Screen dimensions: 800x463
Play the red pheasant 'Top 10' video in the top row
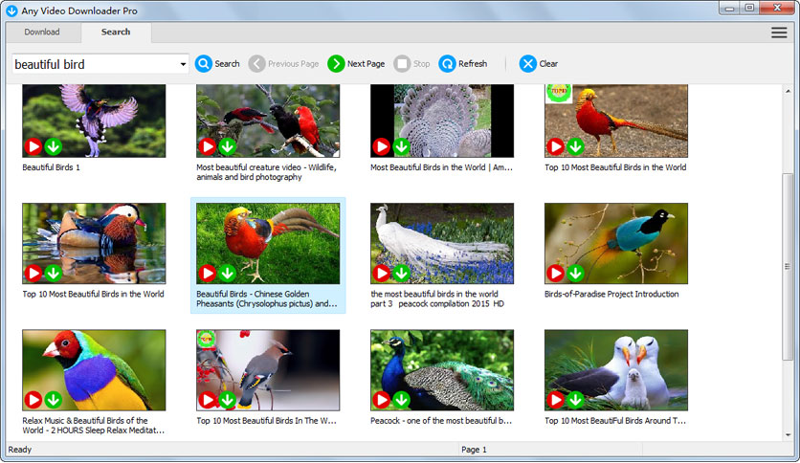(555, 147)
